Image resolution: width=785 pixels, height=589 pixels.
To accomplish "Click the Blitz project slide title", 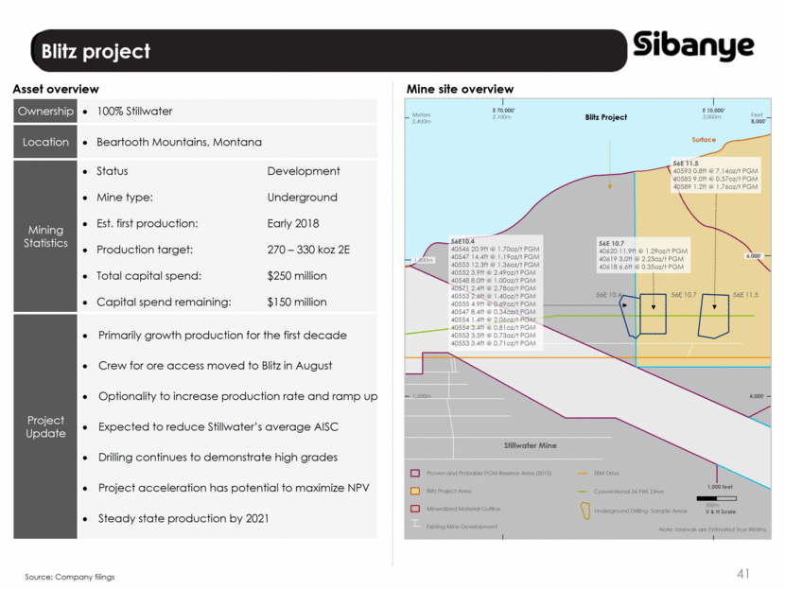I will pos(96,51).
